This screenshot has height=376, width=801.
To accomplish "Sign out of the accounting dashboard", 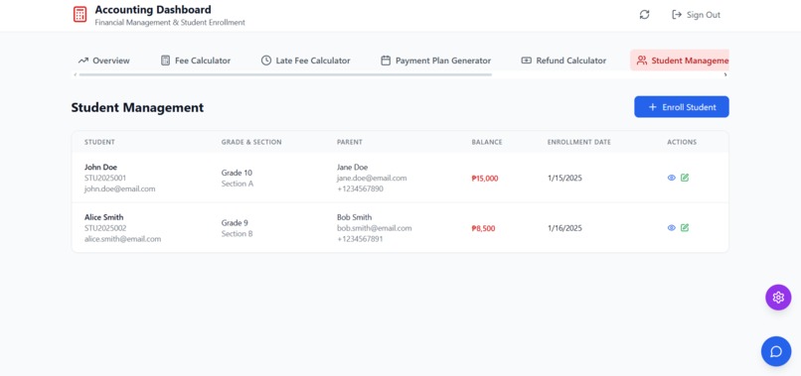I will pyautogui.click(x=696, y=15).
